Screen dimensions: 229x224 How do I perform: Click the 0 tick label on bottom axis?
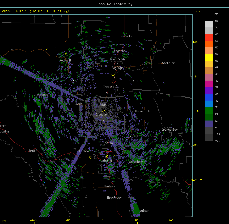[x=103, y=220]
